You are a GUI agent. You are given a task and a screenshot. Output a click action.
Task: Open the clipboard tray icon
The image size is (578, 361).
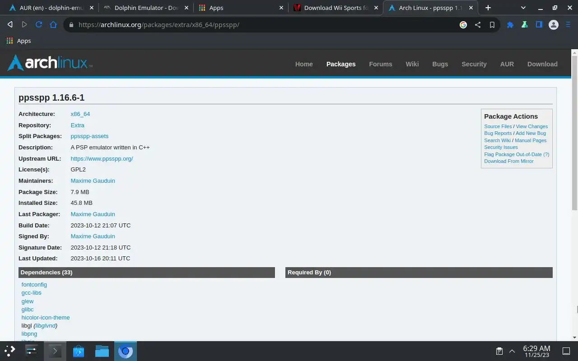click(x=499, y=351)
